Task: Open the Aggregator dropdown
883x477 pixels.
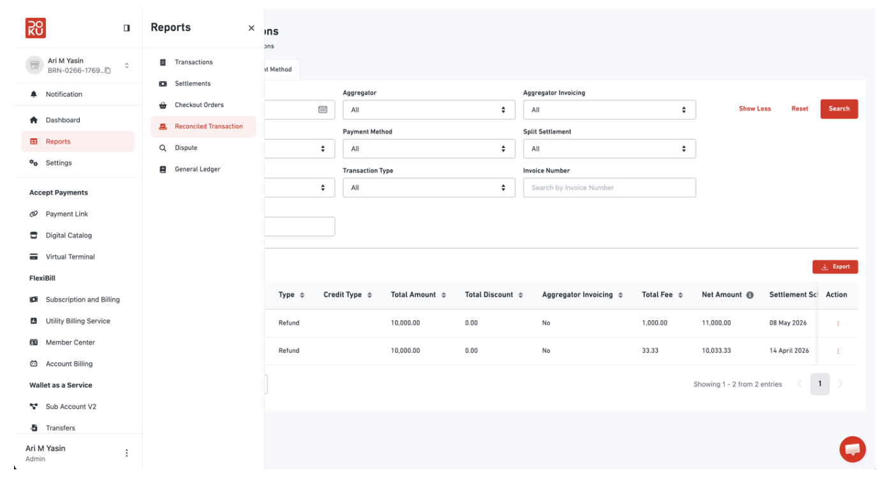Action: 429,110
